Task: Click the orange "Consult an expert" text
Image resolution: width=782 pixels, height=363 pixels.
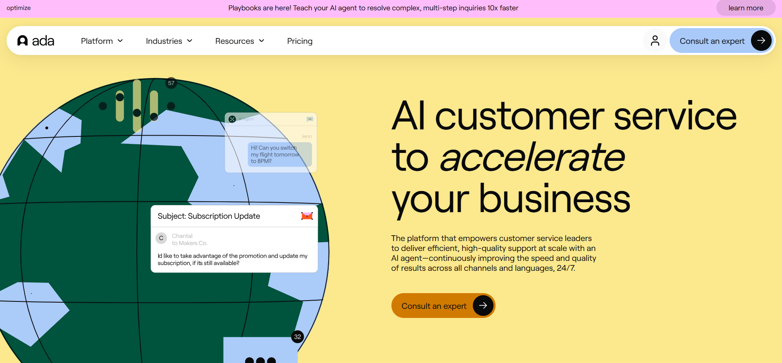Action: [x=434, y=306]
